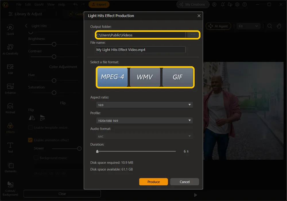The height and width of the screenshot is (201, 287).
Task: Adjust the Slower animation speed slider
Action: click(79, 148)
